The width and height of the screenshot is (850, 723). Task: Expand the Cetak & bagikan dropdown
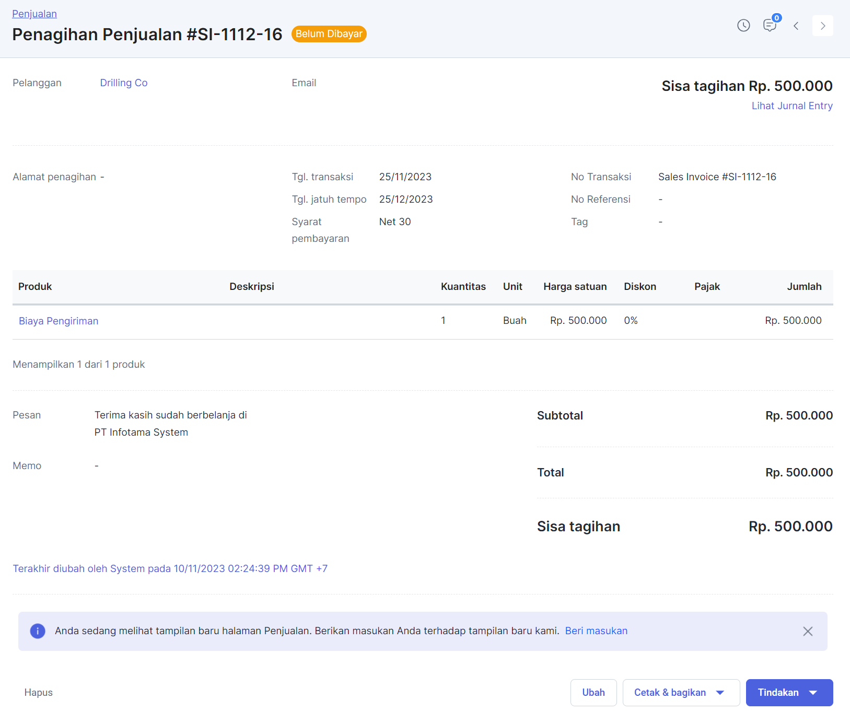tap(681, 692)
